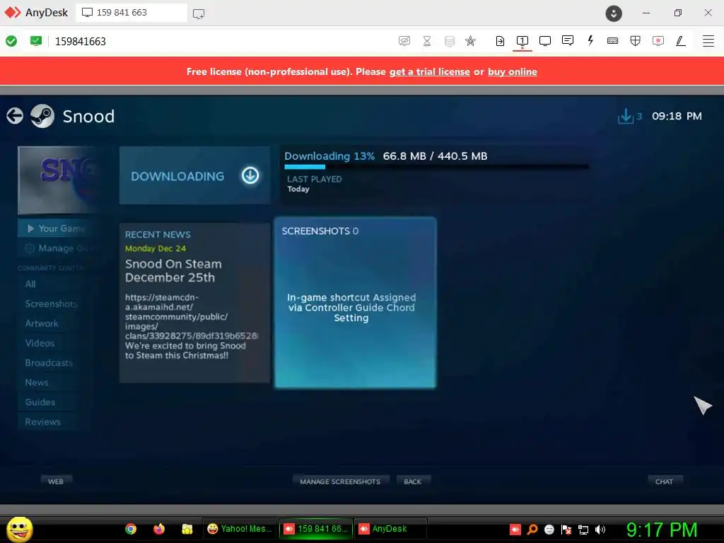Click the green monitor verified icon
This screenshot has width=724, height=543.
35,41
